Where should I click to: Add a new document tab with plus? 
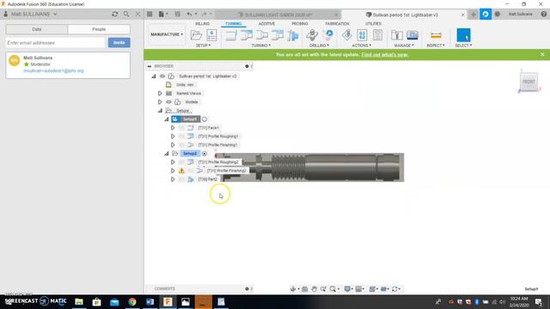[474, 15]
